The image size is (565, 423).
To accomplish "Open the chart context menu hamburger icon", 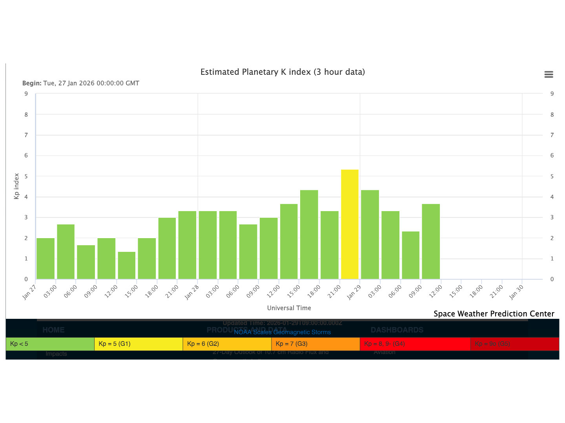I will point(549,74).
